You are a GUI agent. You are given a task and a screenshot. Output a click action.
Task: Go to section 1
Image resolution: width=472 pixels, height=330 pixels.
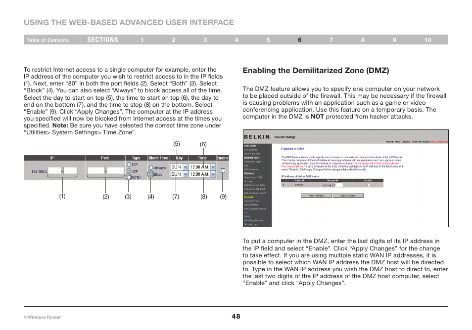point(142,40)
